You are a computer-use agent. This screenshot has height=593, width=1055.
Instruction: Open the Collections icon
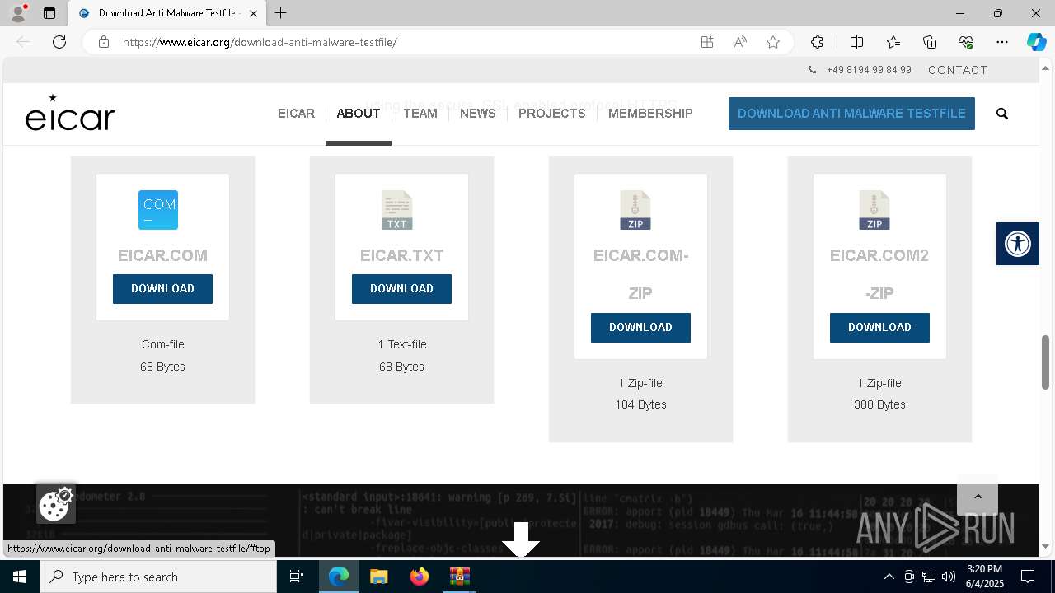click(930, 42)
